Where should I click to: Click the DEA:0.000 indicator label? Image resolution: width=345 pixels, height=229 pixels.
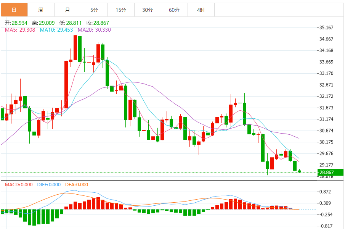click(x=77, y=184)
